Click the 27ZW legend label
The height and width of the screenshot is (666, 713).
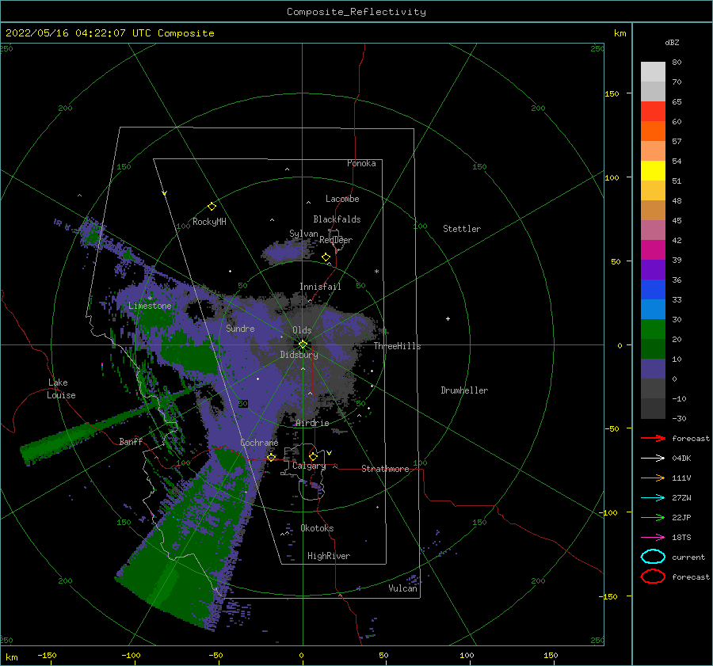[x=681, y=498]
